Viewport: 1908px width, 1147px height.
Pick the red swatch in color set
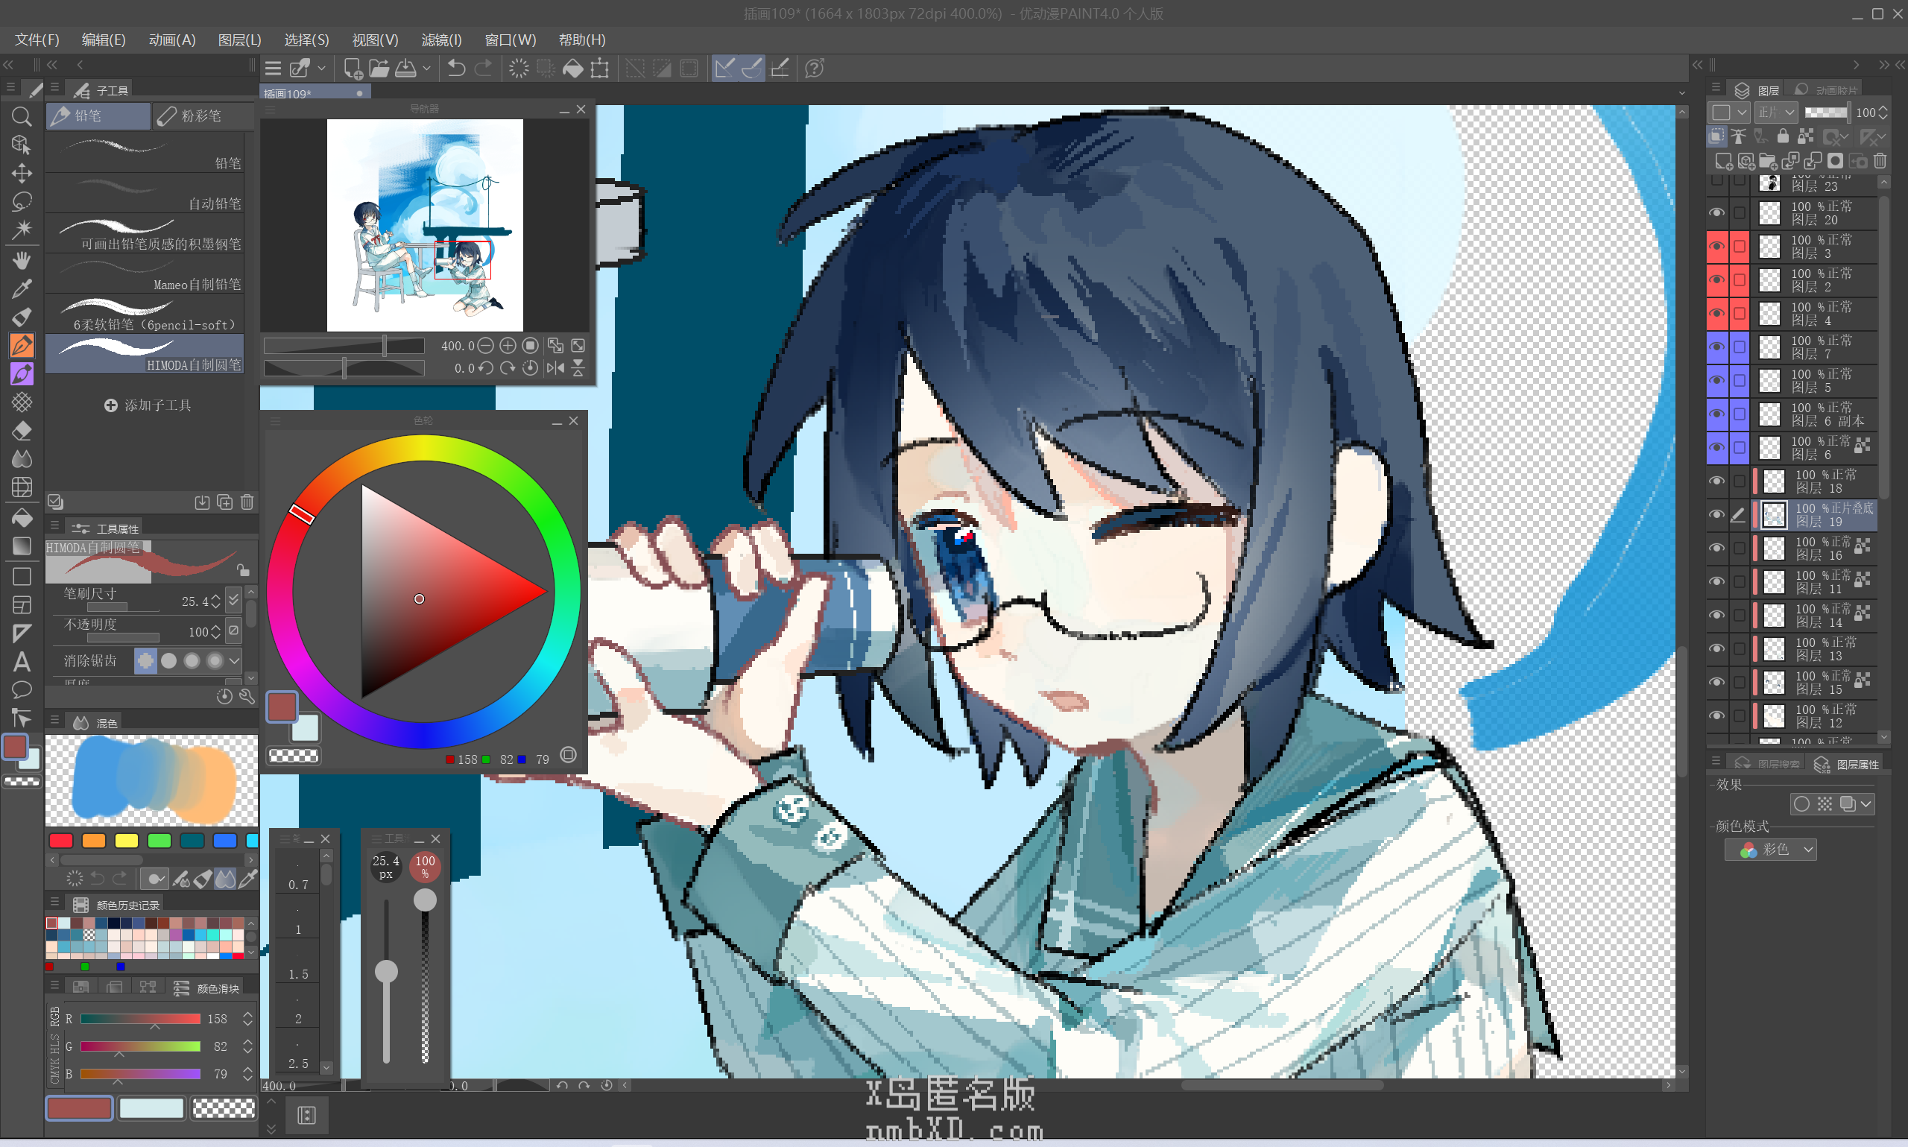(60, 841)
